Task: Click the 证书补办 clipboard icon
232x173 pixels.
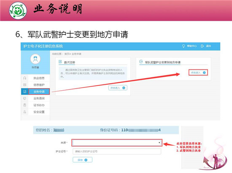Action: pyautogui.click(x=25, y=105)
